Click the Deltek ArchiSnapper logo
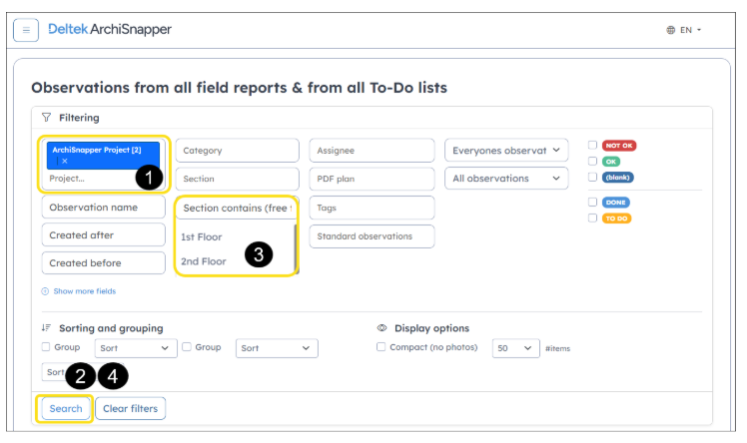This screenshot has width=747, height=443. [x=110, y=30]
